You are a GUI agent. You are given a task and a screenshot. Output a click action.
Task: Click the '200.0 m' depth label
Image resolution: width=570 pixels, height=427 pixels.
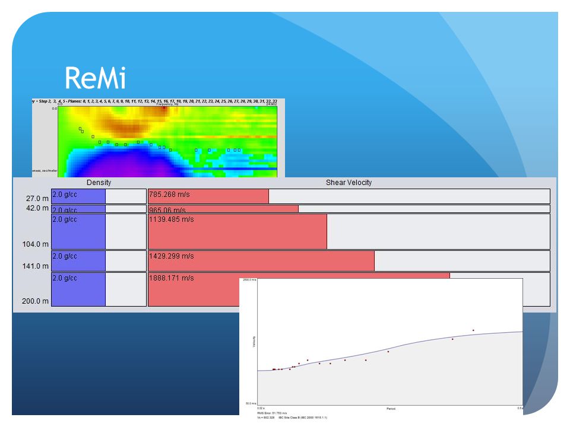[35, 301]
